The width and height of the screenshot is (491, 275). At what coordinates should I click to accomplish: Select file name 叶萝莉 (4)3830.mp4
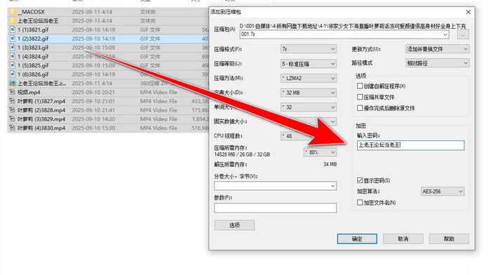tap(41, 128)
